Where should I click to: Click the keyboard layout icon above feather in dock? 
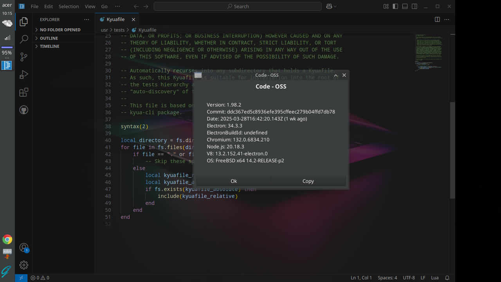coord(7,253)
